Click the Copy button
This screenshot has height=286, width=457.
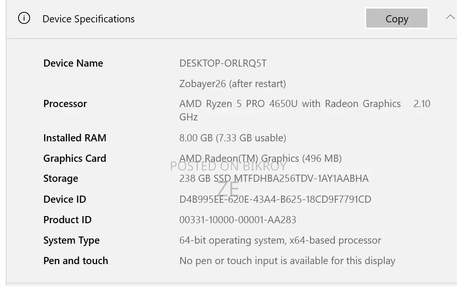tap(397, 18)
